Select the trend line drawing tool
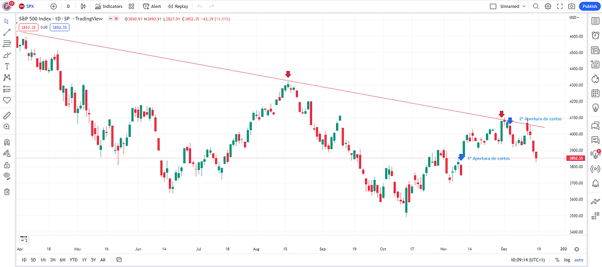This screenshot has width=602, height=267. 7,33
